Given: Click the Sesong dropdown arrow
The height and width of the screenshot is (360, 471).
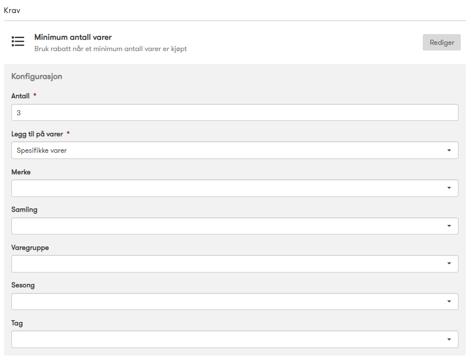Looking at the screenshot, I should [x=449, y=301].
